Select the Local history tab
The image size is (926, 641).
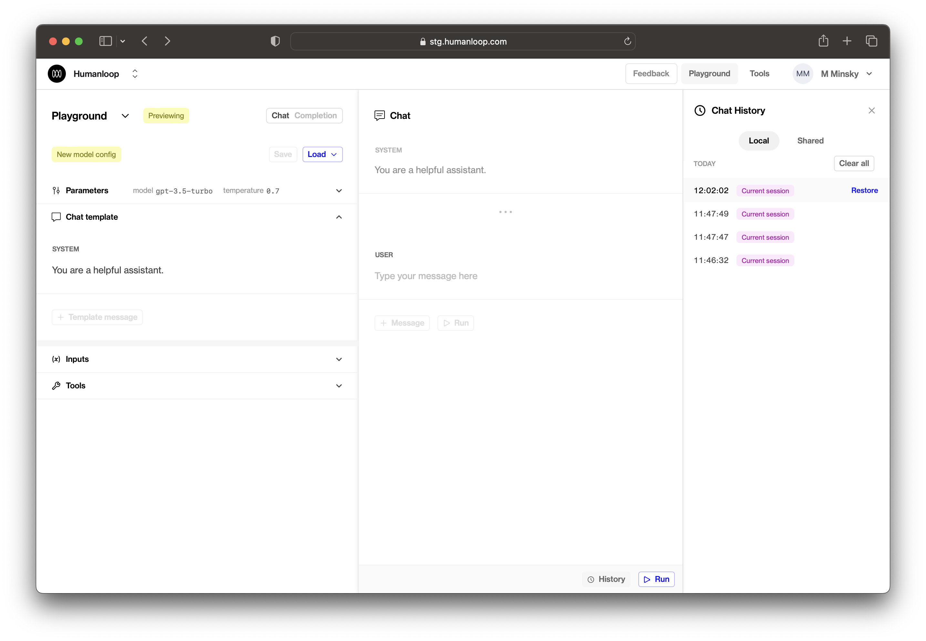(x=759, y=141)
